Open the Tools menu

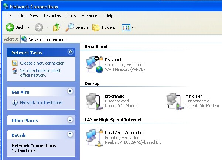71,15
